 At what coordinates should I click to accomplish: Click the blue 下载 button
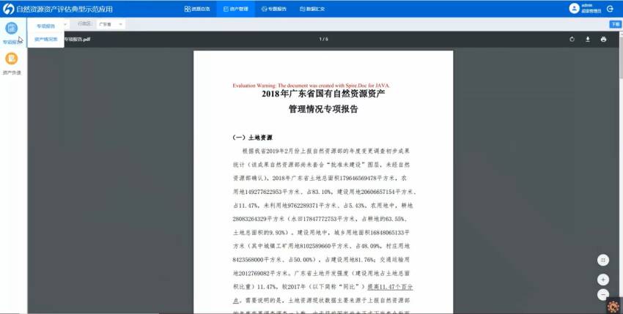[x=615, y=24]
